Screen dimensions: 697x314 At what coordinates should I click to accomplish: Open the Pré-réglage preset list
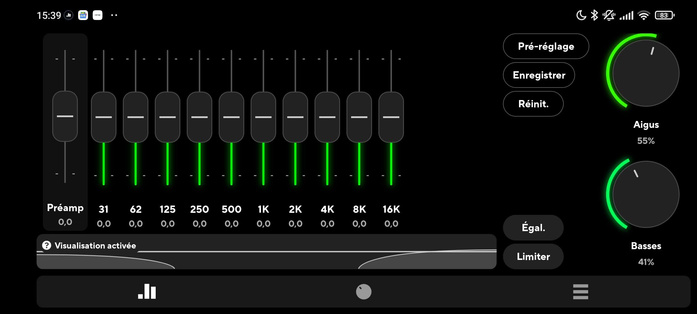tap(546, 46)
